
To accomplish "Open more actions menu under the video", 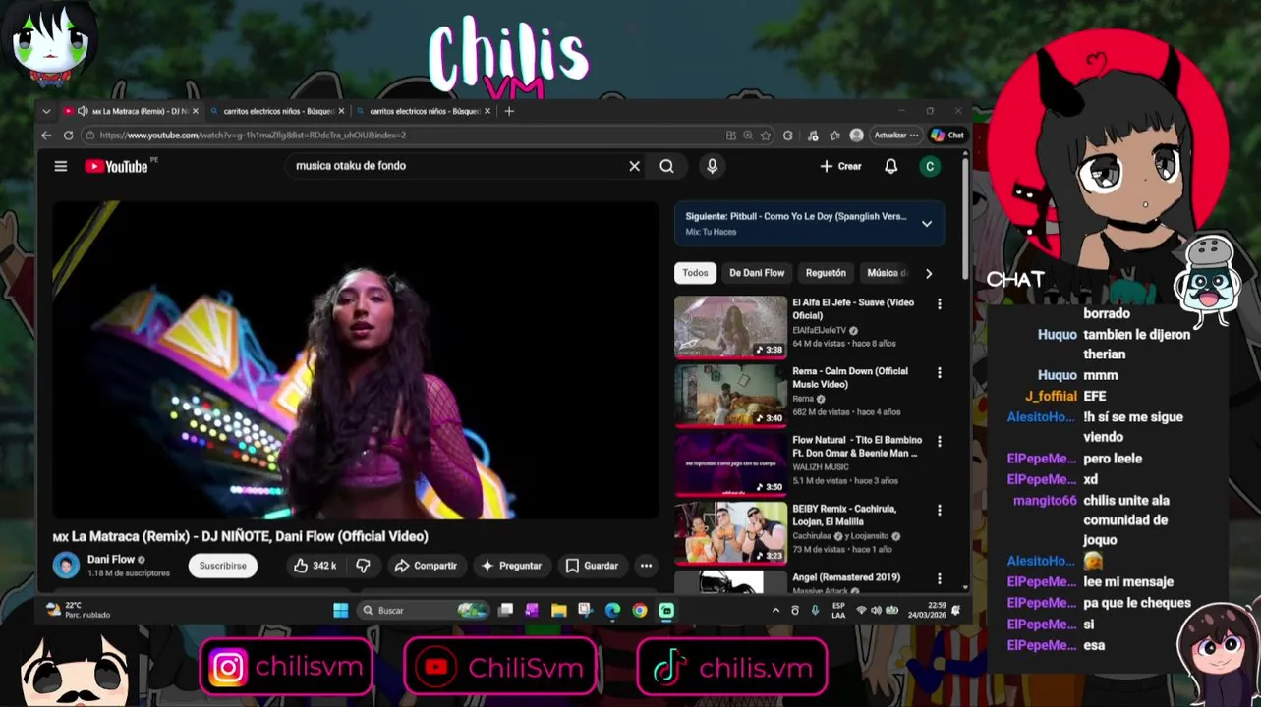I will pyautogui.click(x=646, y=566).
